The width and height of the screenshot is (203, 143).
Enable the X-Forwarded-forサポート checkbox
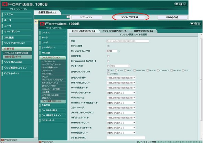tap(108, 61)
